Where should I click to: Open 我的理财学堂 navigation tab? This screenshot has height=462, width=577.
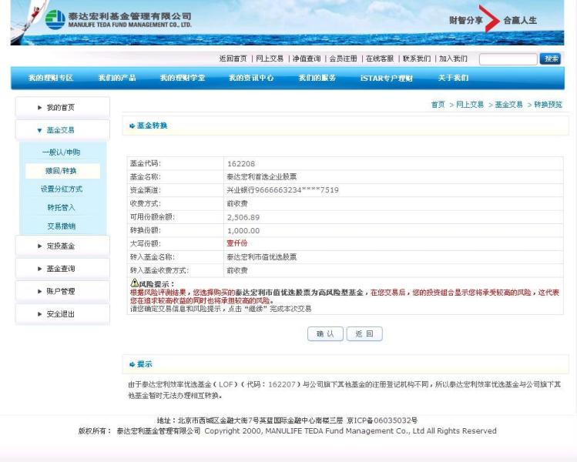coord(183,78)
